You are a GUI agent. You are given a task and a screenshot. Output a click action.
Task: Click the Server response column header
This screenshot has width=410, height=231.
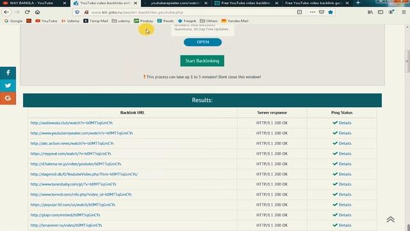tap(272, 113)
